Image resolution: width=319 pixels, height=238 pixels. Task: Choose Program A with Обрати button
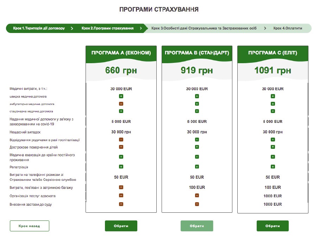click(121, 226)
